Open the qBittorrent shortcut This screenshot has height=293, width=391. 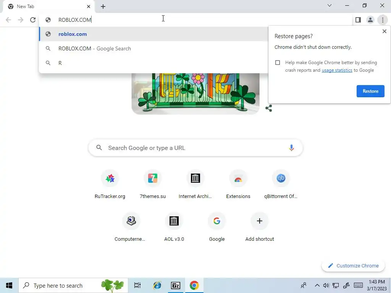tap(281, 184)
